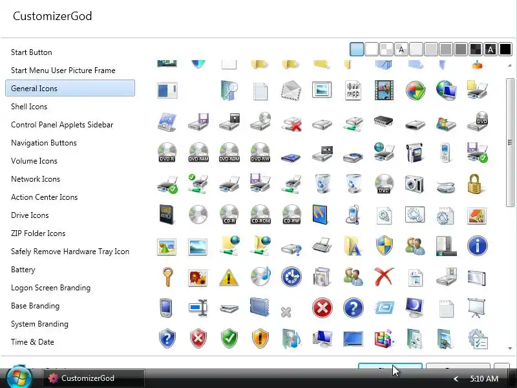Open Start Menu User Picture Frame category
Image resolution: width=517 pixels, height=388 pixels.
coord(63,70)
